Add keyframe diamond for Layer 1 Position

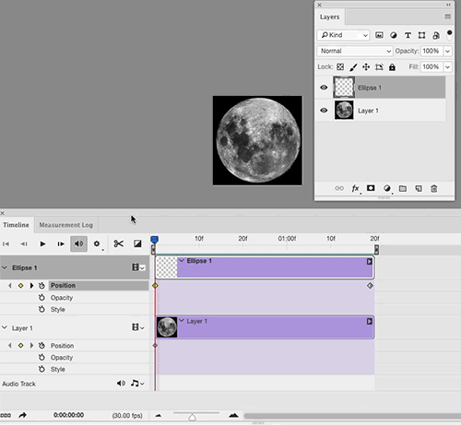tap(20, 346)
